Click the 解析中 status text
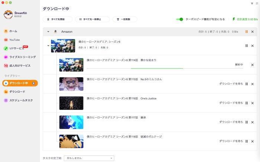This screenshot has width=260, height=162. pyautogui.click(x=239, y=65)
